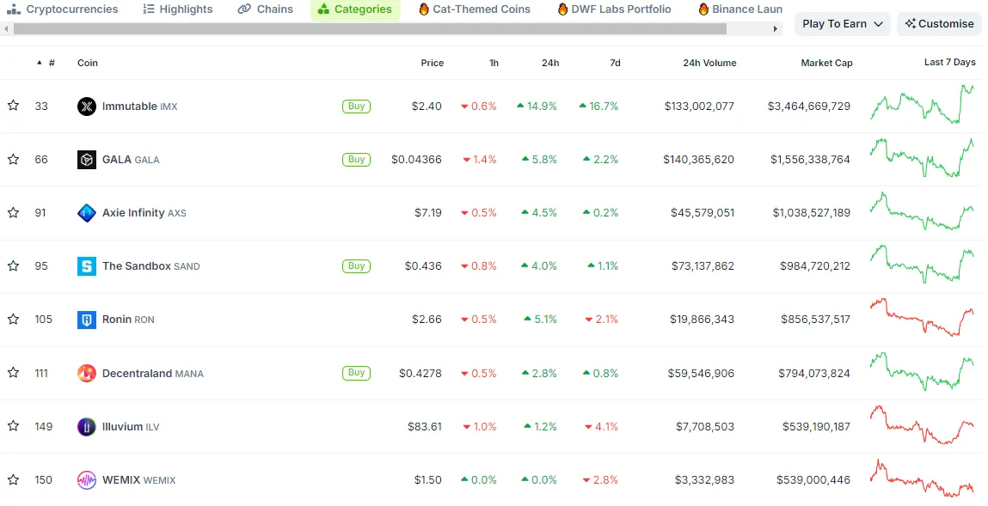
Task: Open Illuvium ILV coin link
Action: coord(131,427)
